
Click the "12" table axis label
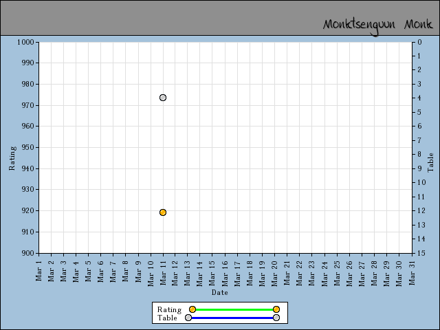421,210
